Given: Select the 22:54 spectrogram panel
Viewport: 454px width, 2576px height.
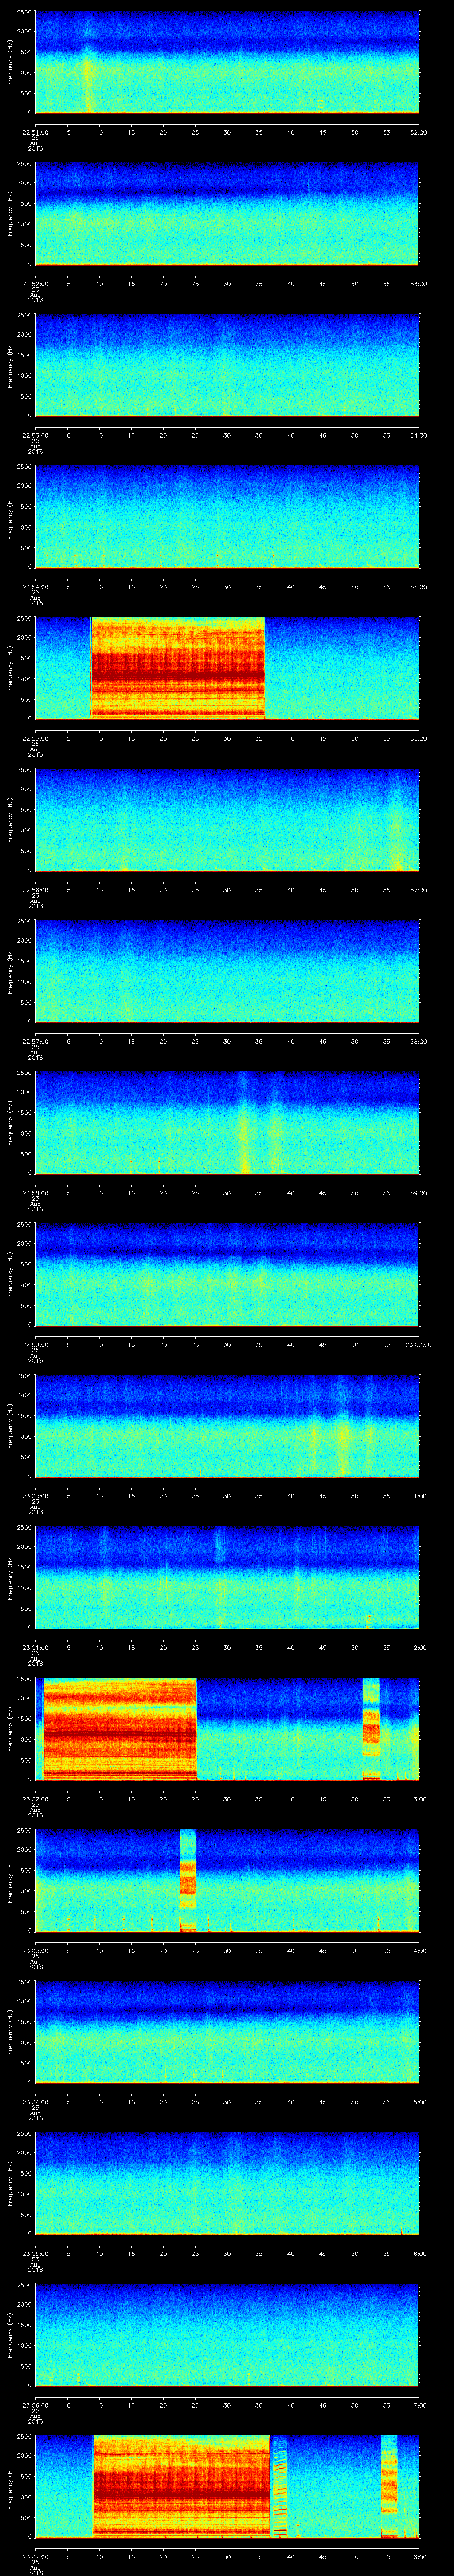Looking at the screenshot, I should (x=227, y=517).
